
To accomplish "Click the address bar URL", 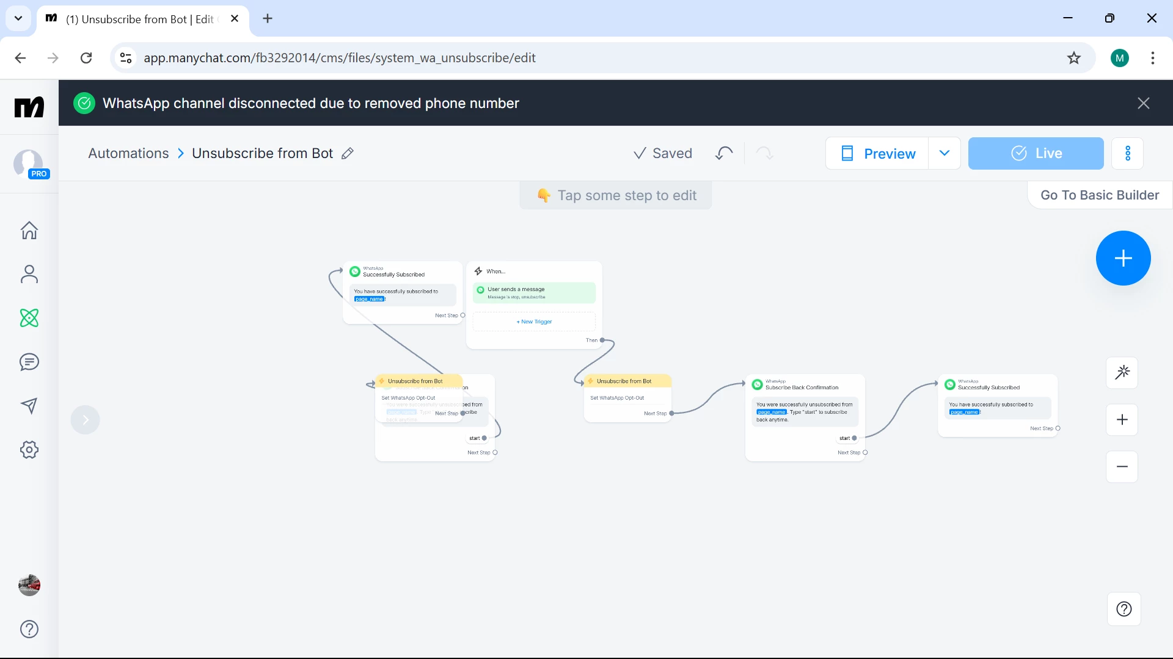I will click(x=340, y=58).
